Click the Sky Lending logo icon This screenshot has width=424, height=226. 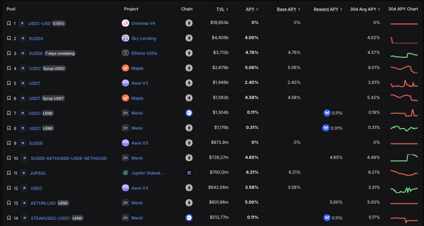125,38
